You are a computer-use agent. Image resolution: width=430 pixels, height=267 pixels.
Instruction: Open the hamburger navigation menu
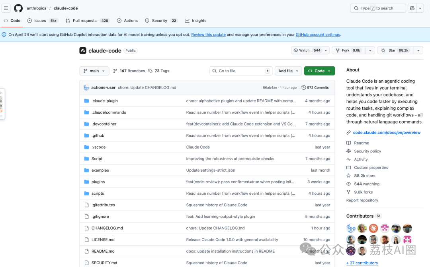click(6, 8)
